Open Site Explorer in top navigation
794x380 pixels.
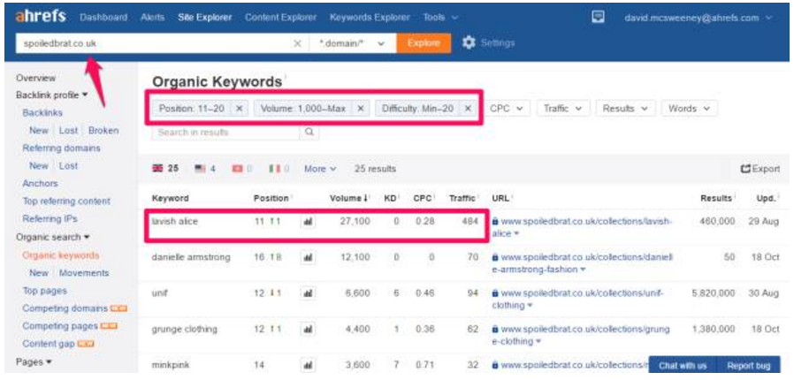pos(204,17)
